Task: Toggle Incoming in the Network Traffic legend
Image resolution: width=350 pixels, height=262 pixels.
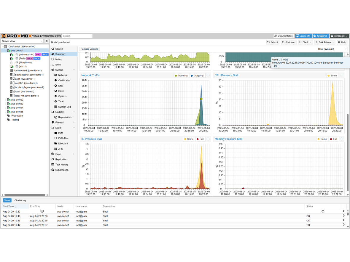Action: click(x=181, y=75)
